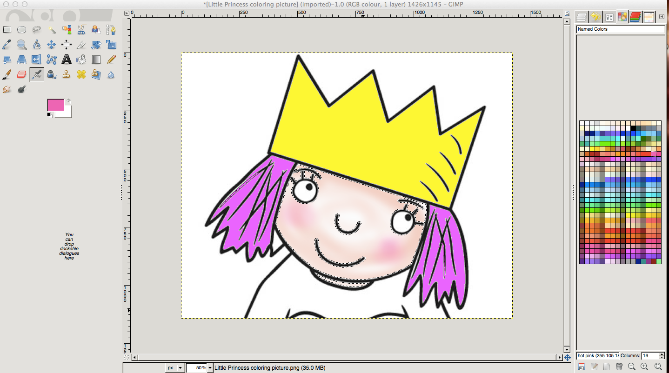The width and height of the screenshot is (669, 373).
Task: Select the Alignment tool
Action: coord(67,45)
